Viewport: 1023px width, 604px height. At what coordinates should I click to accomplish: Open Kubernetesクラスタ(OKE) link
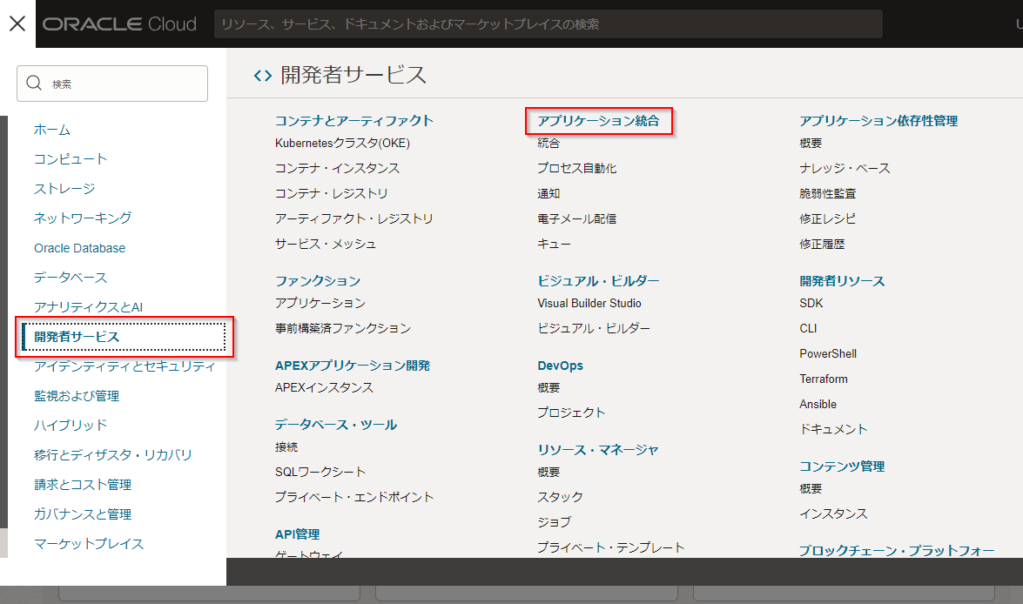(342, 143)
